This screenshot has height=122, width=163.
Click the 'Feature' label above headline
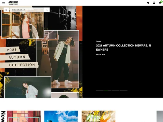pyautogui.click(x=98, y=41)
